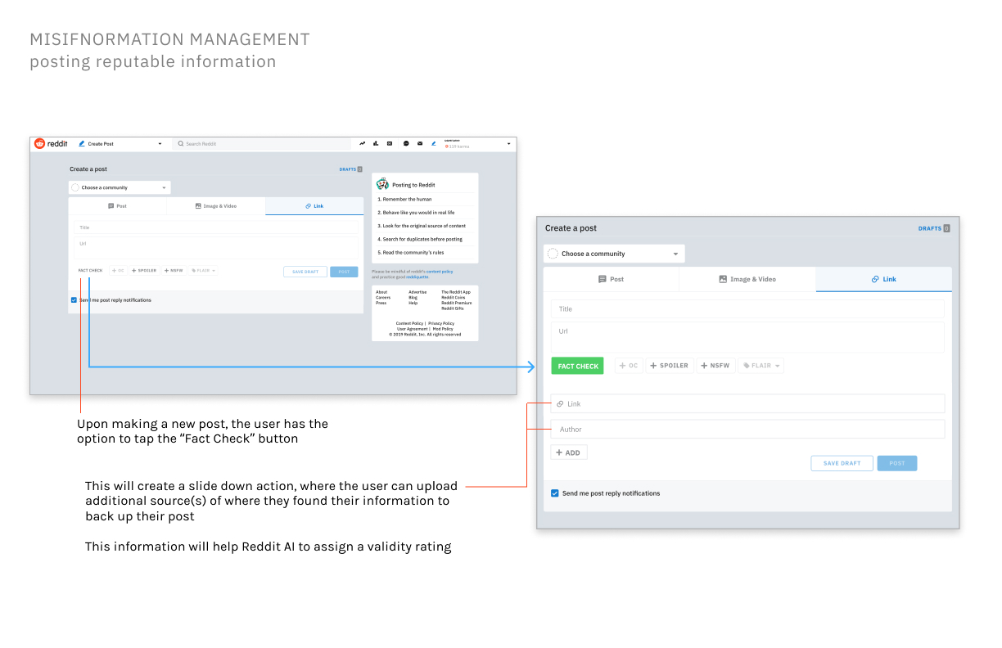Click the Posting to Reddit mascot icon

(x=382, y=185)
